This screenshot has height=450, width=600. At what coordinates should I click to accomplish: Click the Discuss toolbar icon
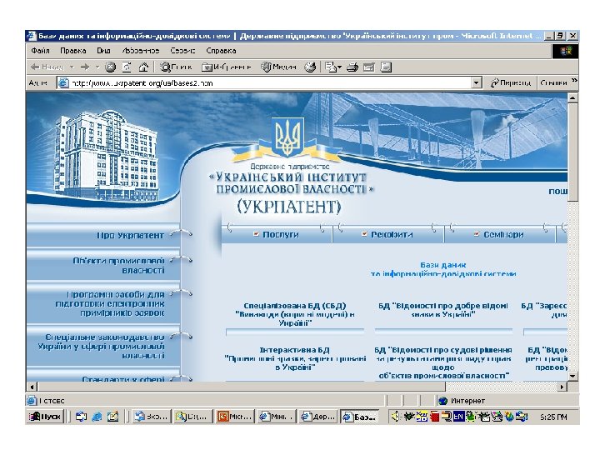pyautogui.click(x=386, y=67)
